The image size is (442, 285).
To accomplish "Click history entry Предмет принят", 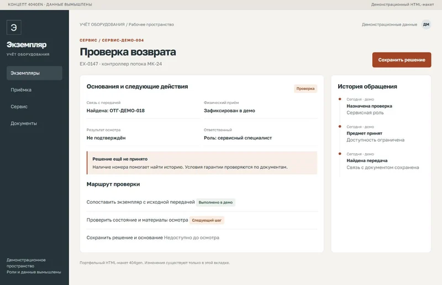I will (364, 133).
